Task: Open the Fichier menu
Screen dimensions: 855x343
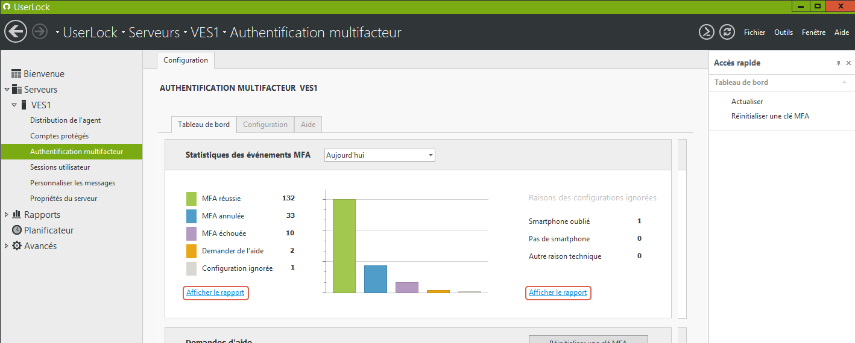Action: (754, 32)
